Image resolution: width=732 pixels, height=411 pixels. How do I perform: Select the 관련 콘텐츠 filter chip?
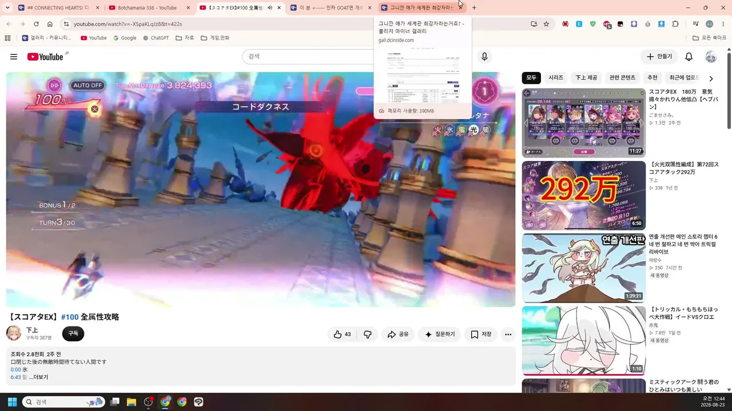pos(622,78)
